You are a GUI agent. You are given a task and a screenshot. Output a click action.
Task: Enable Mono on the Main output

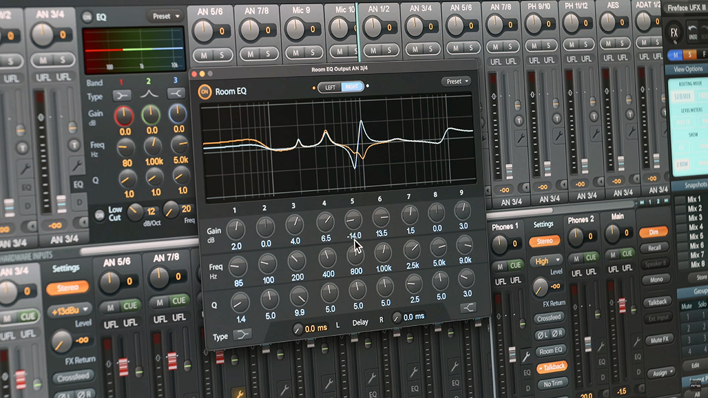pyautogui.click(x=657, y=280)
